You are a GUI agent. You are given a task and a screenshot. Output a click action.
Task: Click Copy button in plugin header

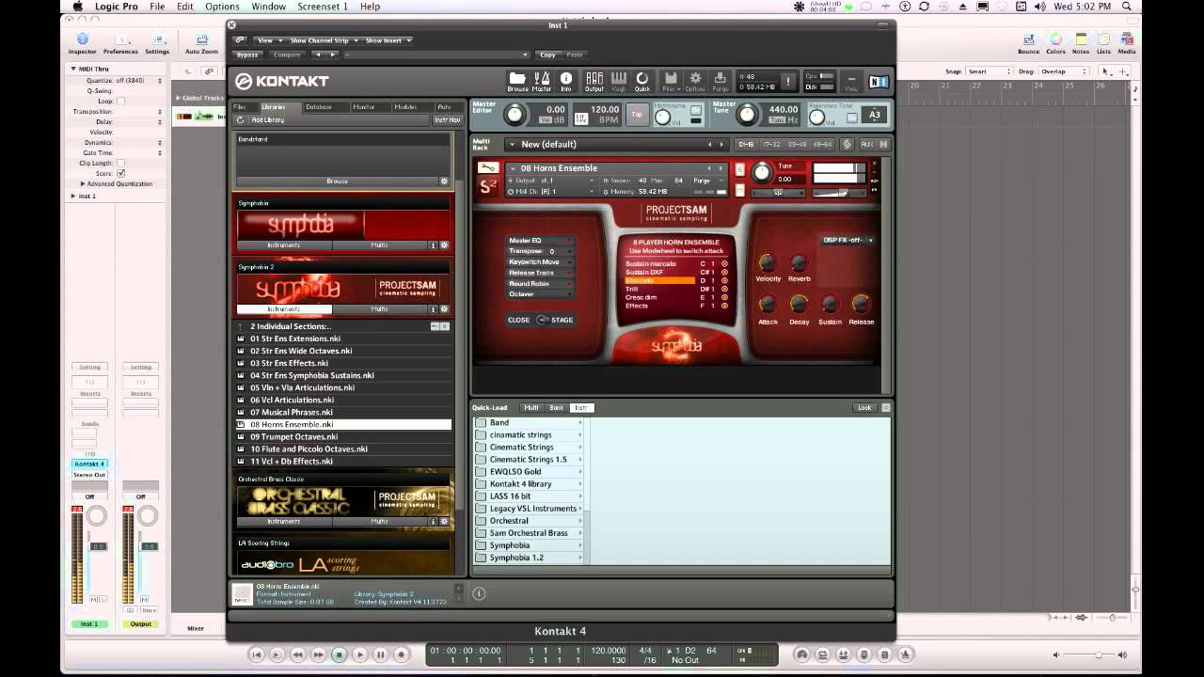pos(548,55)
